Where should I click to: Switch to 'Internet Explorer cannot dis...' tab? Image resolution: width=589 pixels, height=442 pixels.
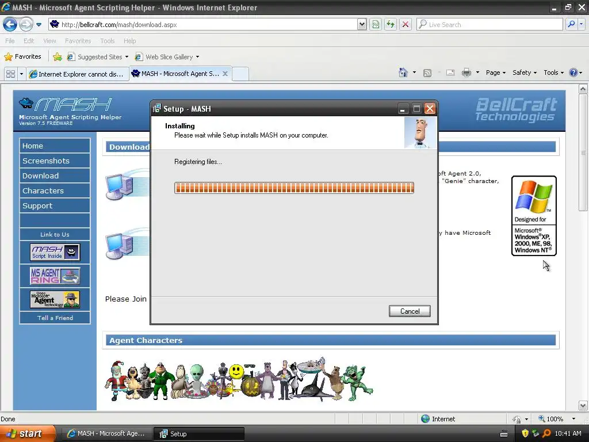(x=77, y=74)
